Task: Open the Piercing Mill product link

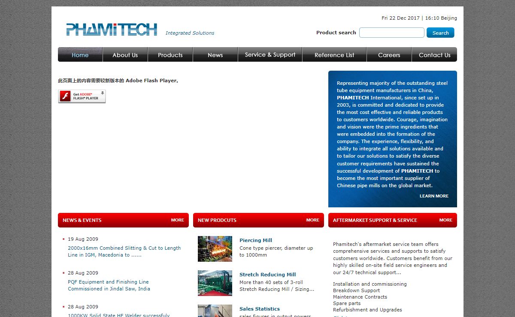Action: (x=256, y=240)
